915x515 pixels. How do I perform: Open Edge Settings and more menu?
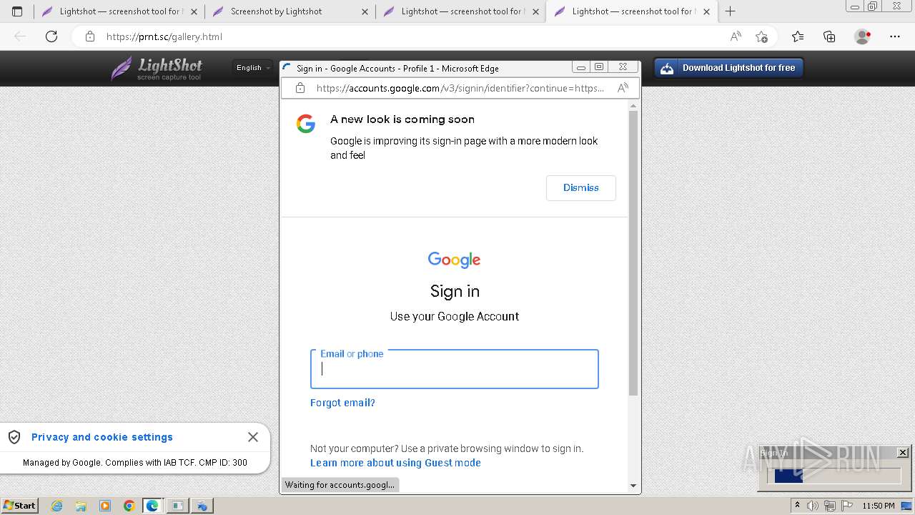click(895, 36)
